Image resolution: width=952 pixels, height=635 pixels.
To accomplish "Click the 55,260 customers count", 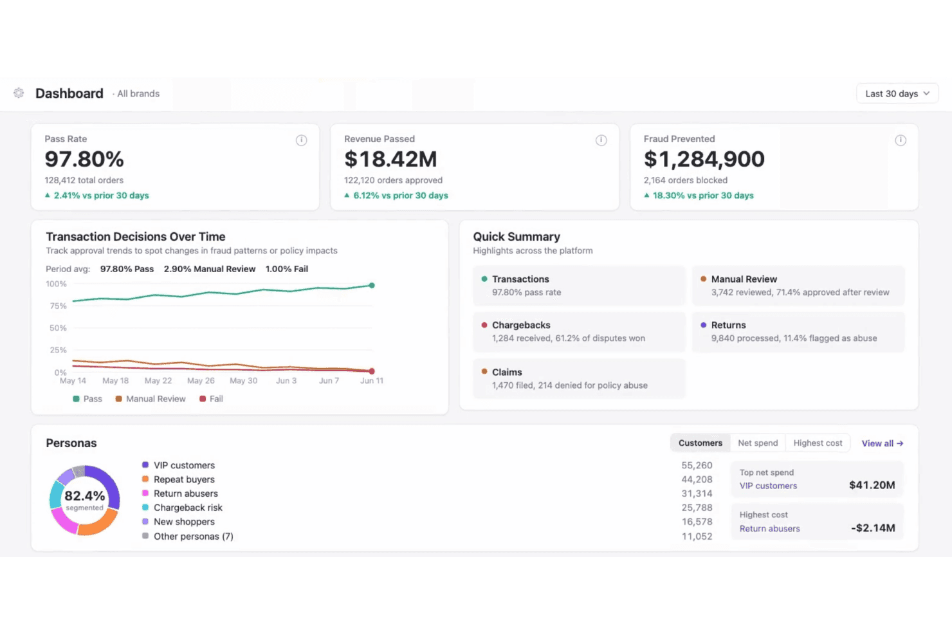I will pos(697,465).
